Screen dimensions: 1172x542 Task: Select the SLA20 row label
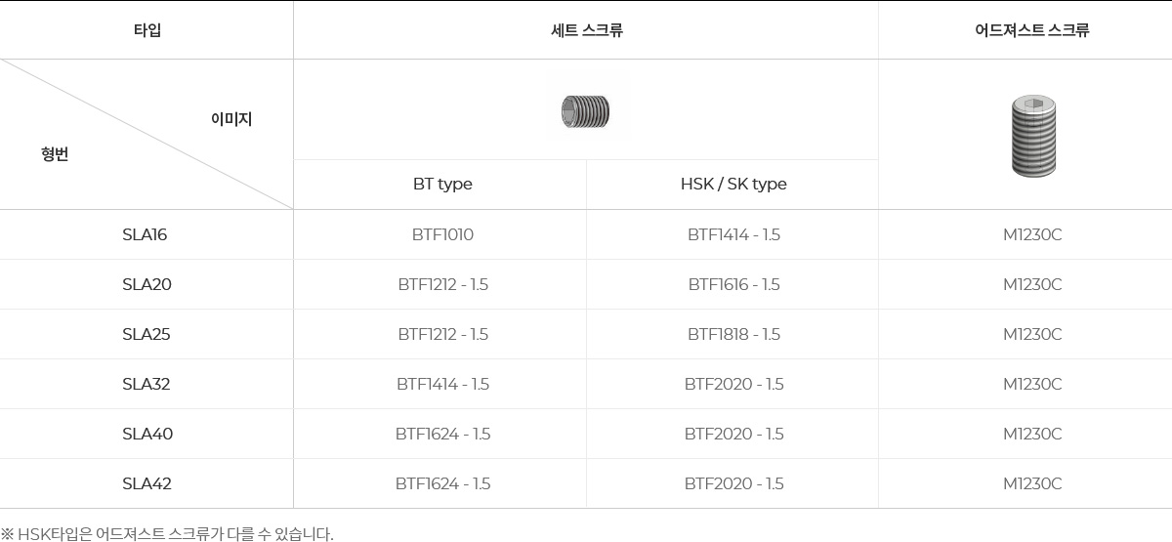(146, 285)
